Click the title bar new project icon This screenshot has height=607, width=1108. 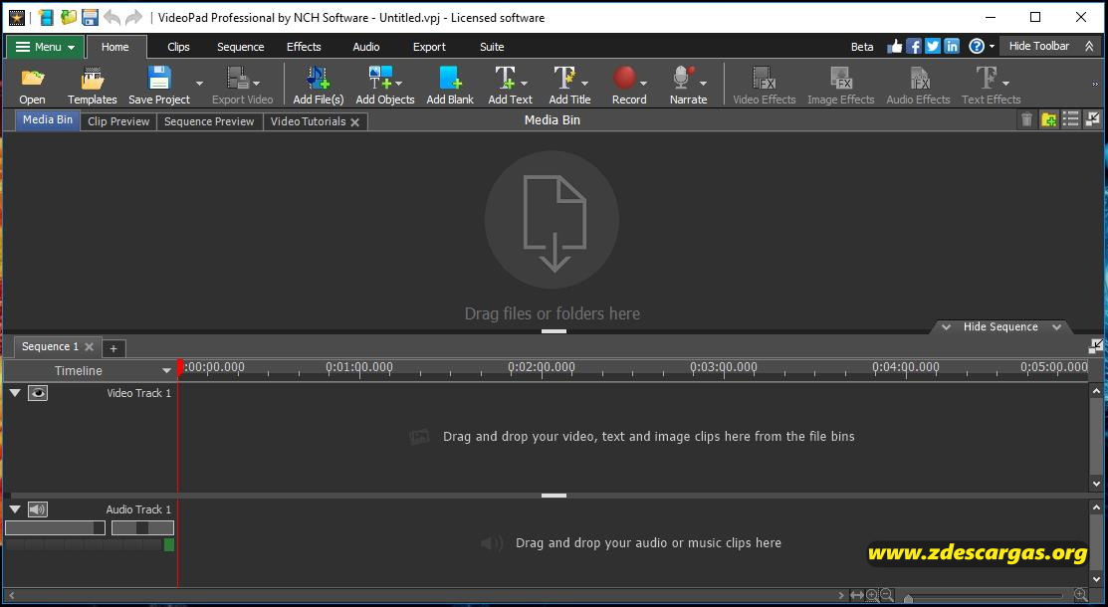[x=46, y=18]
